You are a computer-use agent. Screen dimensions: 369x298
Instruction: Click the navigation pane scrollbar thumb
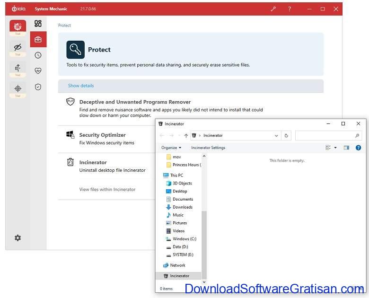click(204, 245)
